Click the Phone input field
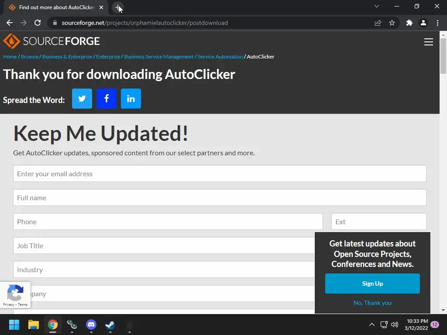 168,221
